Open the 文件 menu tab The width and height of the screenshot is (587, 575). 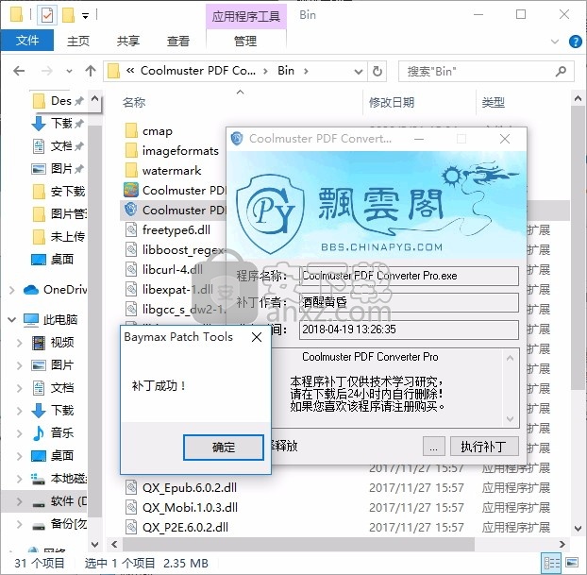(27, 40)
